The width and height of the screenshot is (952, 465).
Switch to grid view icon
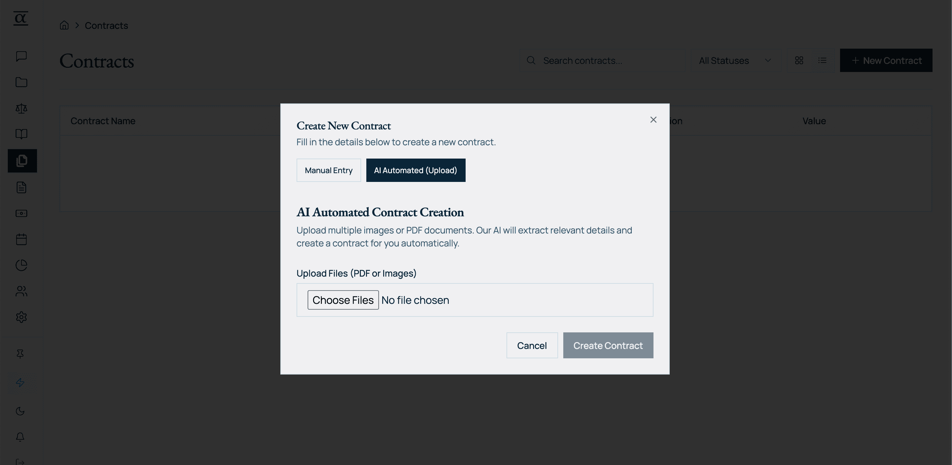[799, 61]
